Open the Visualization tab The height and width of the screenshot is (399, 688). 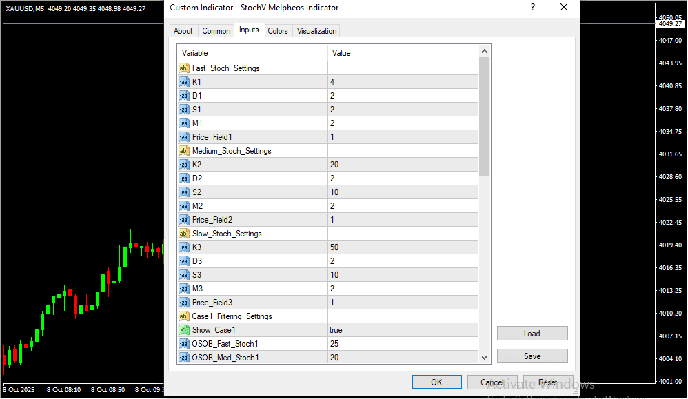316,31
